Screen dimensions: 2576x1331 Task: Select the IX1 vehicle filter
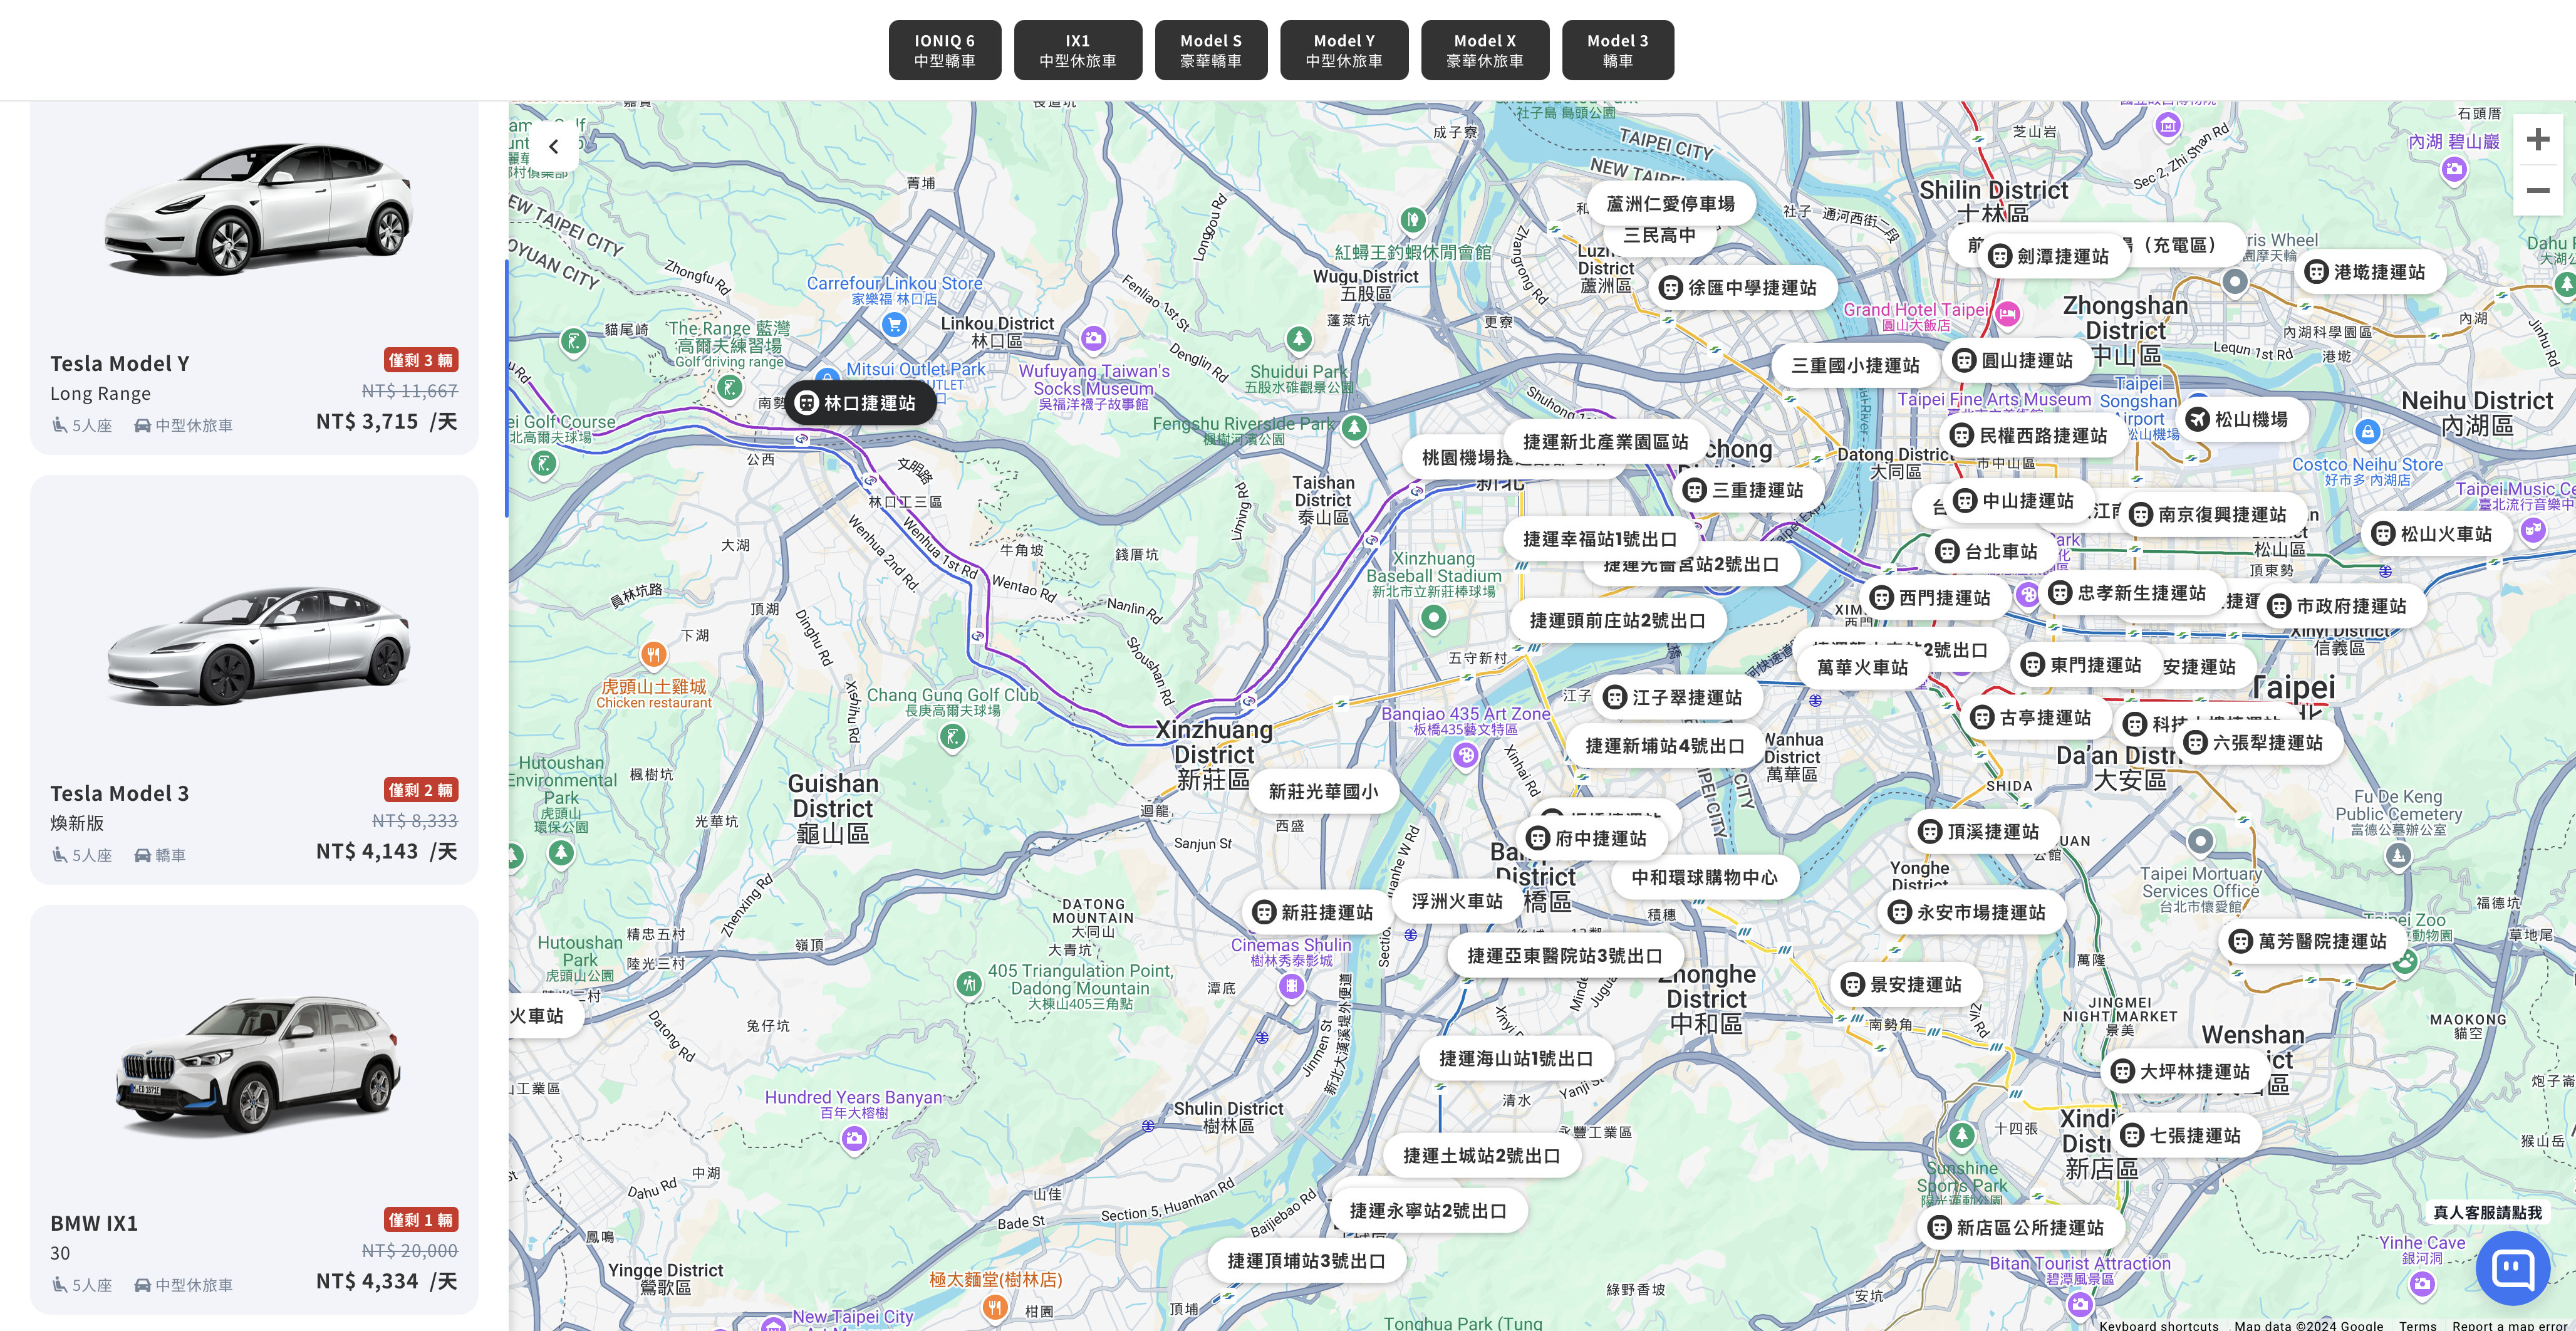(x=1077, y=50)
